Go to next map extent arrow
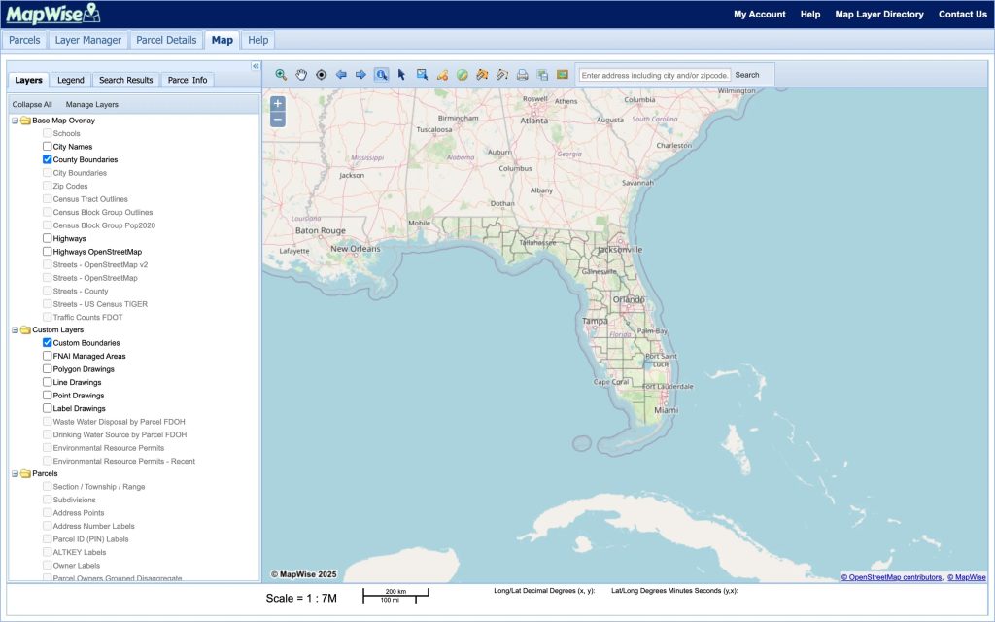 (x=361, y=74)
